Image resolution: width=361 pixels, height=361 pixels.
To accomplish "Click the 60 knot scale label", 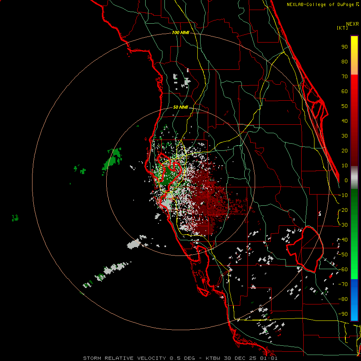I will click(x=345, y=91).
